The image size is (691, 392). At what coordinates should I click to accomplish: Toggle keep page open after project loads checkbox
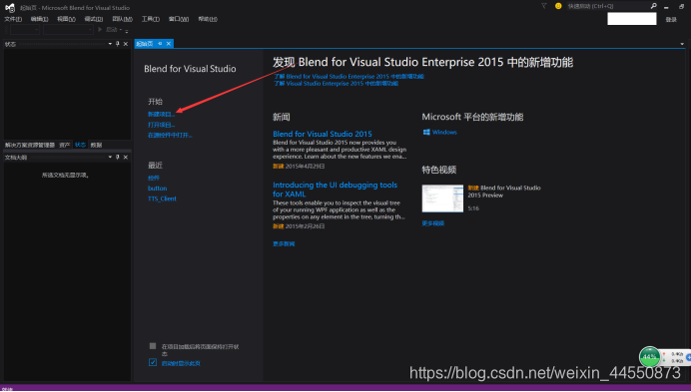click(x=153, y=346)
